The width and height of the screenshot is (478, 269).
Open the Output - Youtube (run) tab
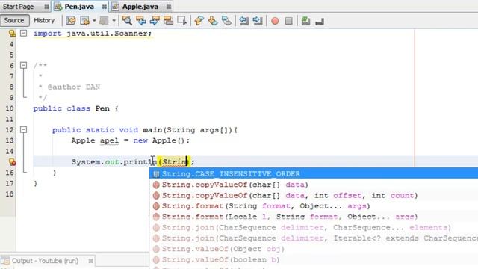(45, 261)
